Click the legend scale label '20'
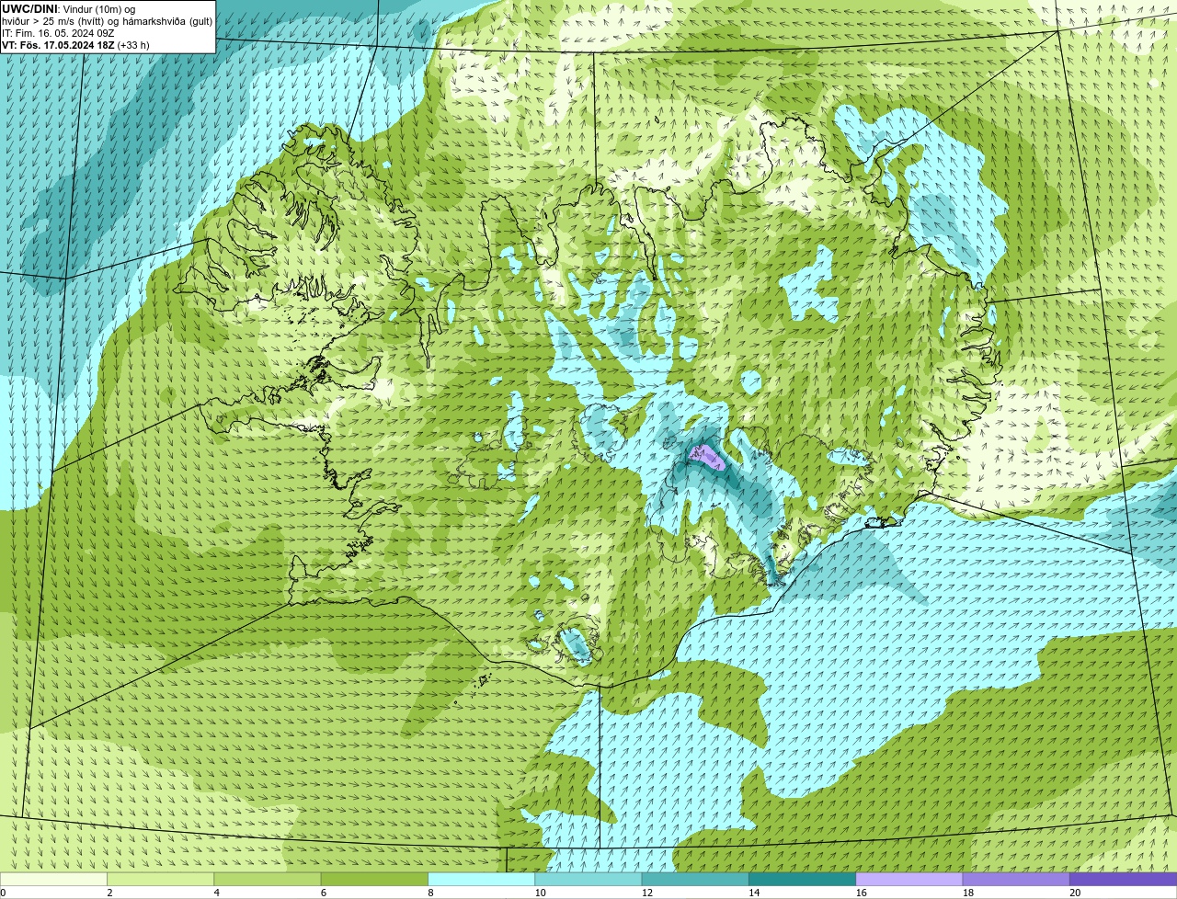Screen dimensions: 1177x899 click(x=1075, y=893)
